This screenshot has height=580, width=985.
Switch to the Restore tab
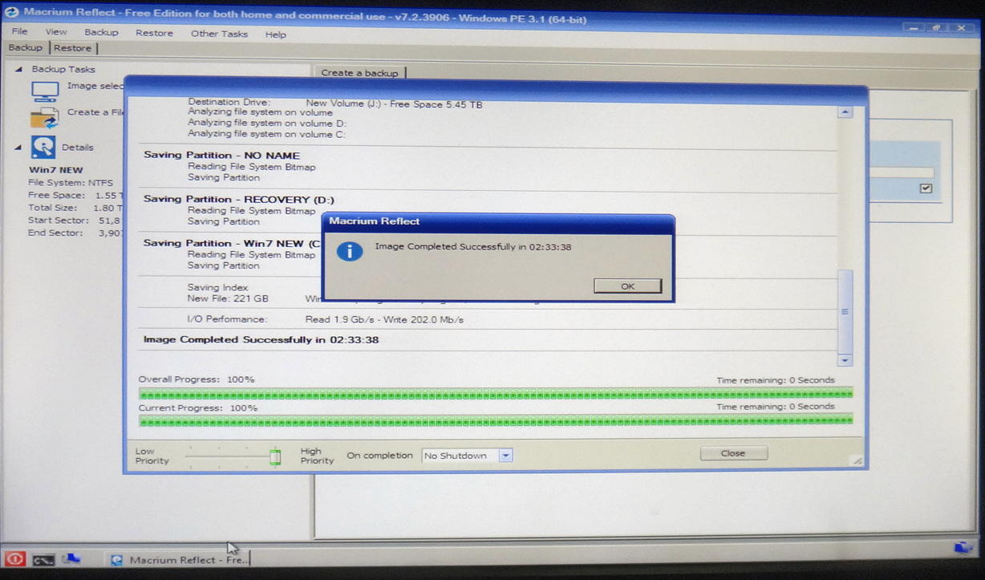pyautogui.click(x=72, y=48)
